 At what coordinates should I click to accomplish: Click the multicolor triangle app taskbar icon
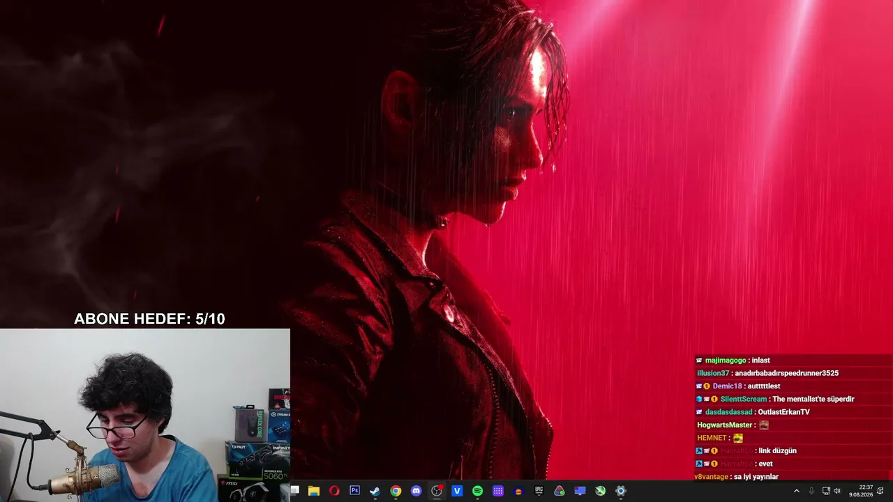560,491
